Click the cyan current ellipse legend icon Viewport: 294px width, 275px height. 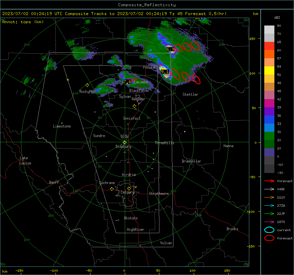click(x=269, y=230)
